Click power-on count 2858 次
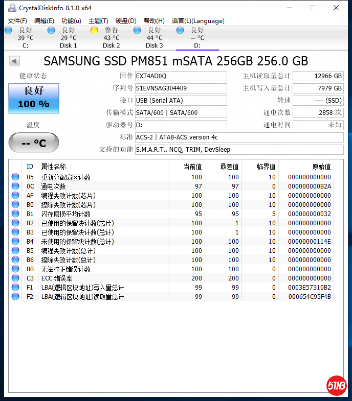The width and height of the screenshot is (352, 401). click(x=318, y=113)
